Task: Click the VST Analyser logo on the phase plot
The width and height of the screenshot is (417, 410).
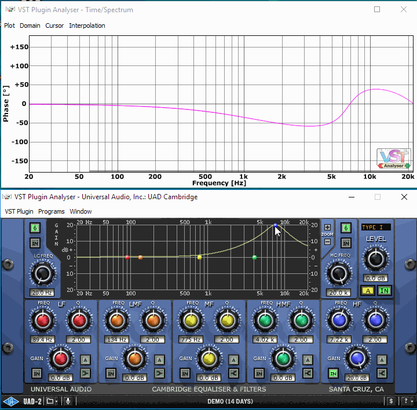Action: (x=394, y=159)
